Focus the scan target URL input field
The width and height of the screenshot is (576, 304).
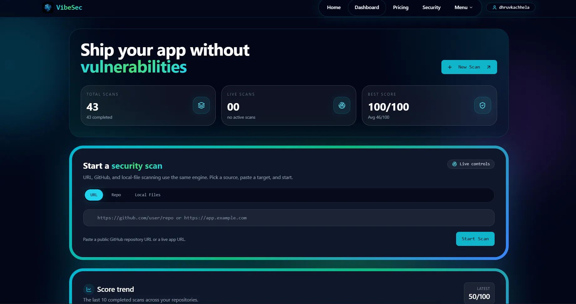[x=289, y=218]
